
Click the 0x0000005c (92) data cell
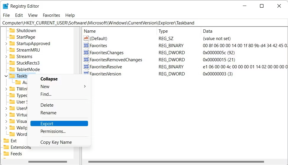(219, 53)
